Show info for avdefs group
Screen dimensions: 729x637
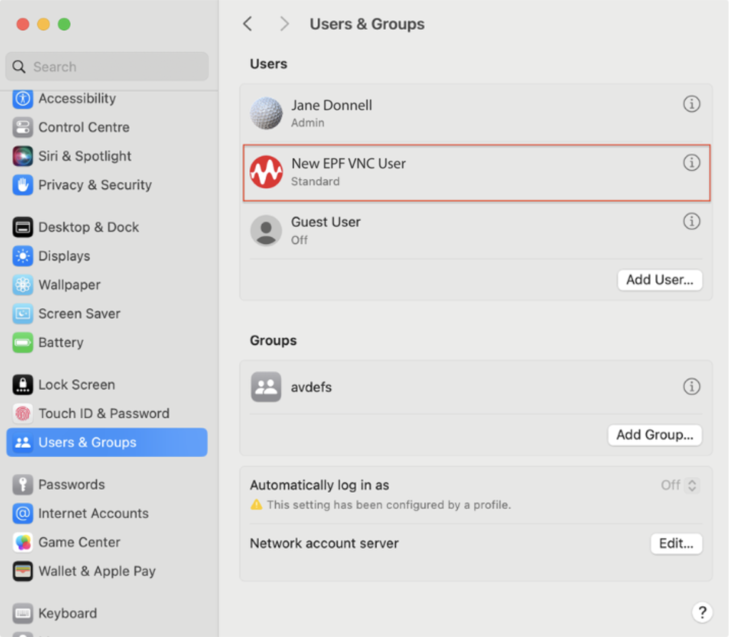692,386
